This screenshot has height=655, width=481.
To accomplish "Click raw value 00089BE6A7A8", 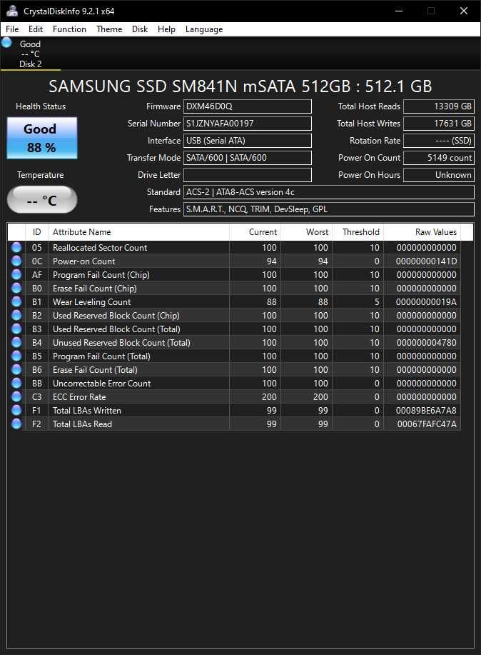I will click(x=426, y=411).
